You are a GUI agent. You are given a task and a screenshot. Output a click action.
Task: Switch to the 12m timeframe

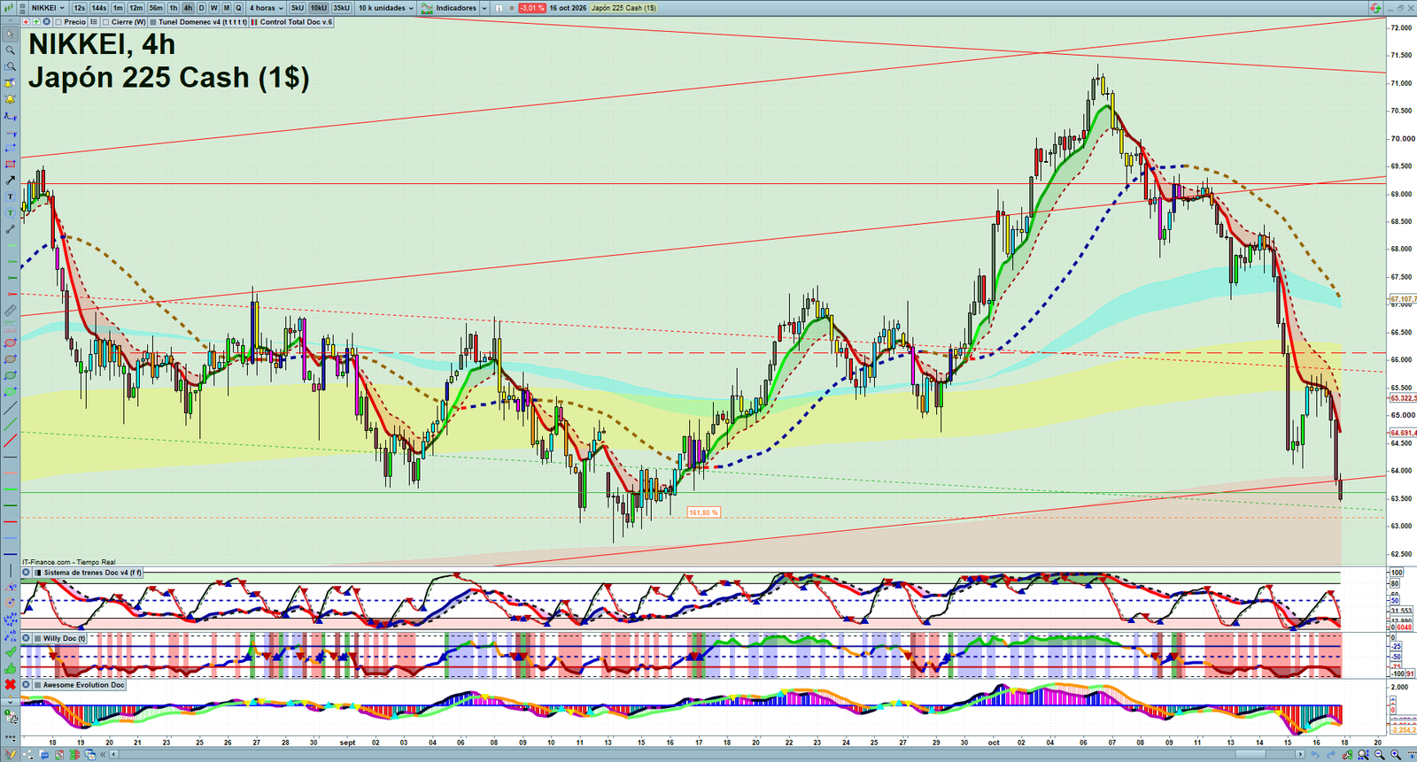click(136, 8)
